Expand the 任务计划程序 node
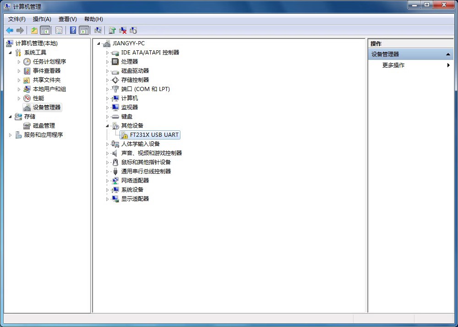 click(19, 62)
